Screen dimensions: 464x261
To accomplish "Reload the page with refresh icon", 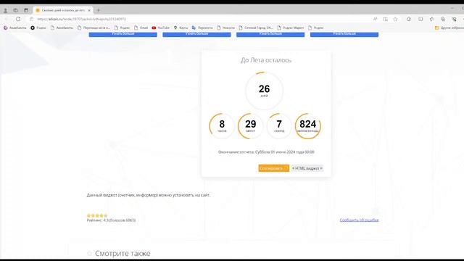I will 18,19.
